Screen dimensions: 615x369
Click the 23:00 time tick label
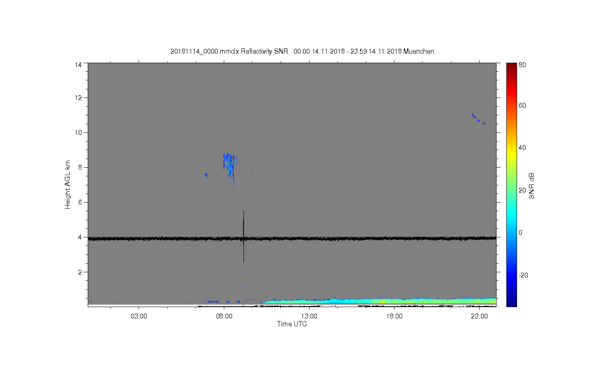(479, 317)
